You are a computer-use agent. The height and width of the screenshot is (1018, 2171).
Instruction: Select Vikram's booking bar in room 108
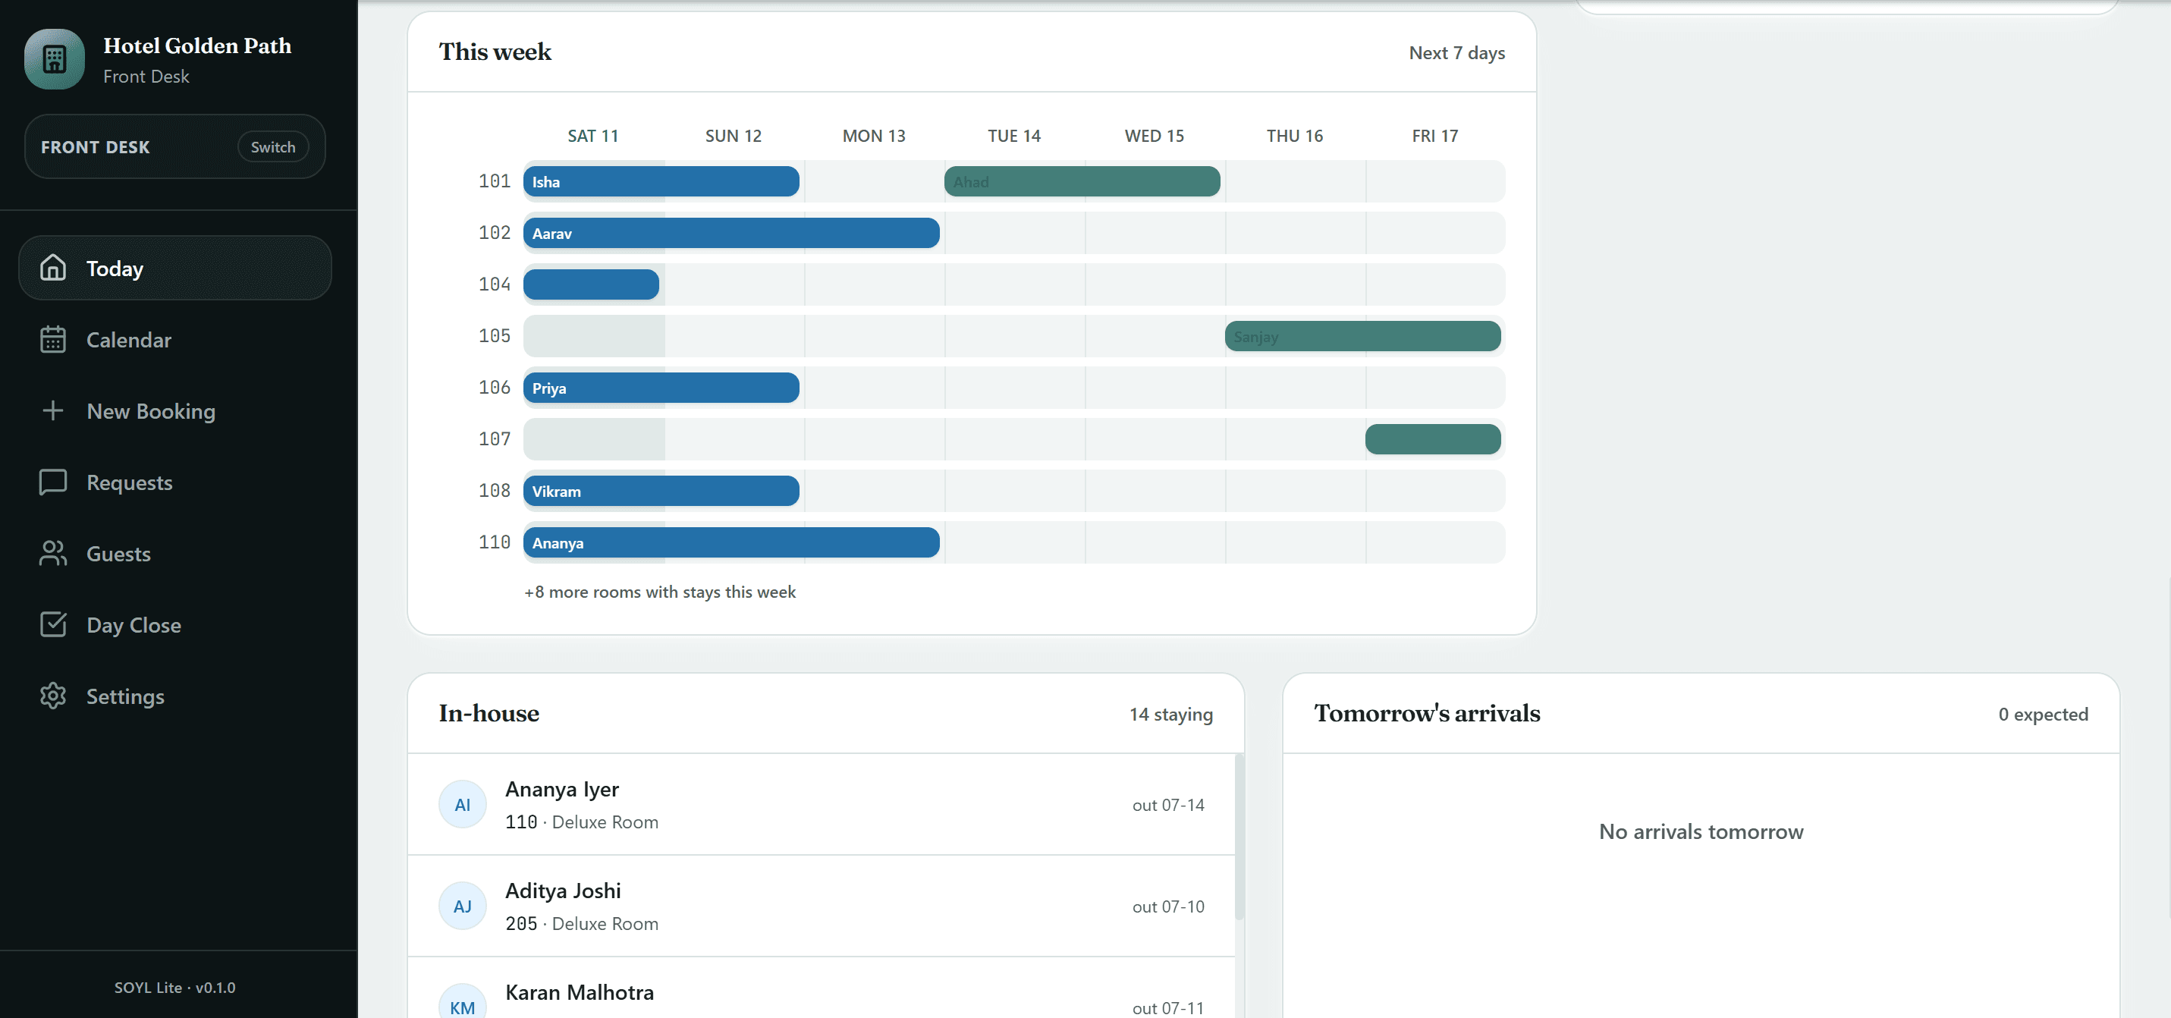[x=661, y=491]
